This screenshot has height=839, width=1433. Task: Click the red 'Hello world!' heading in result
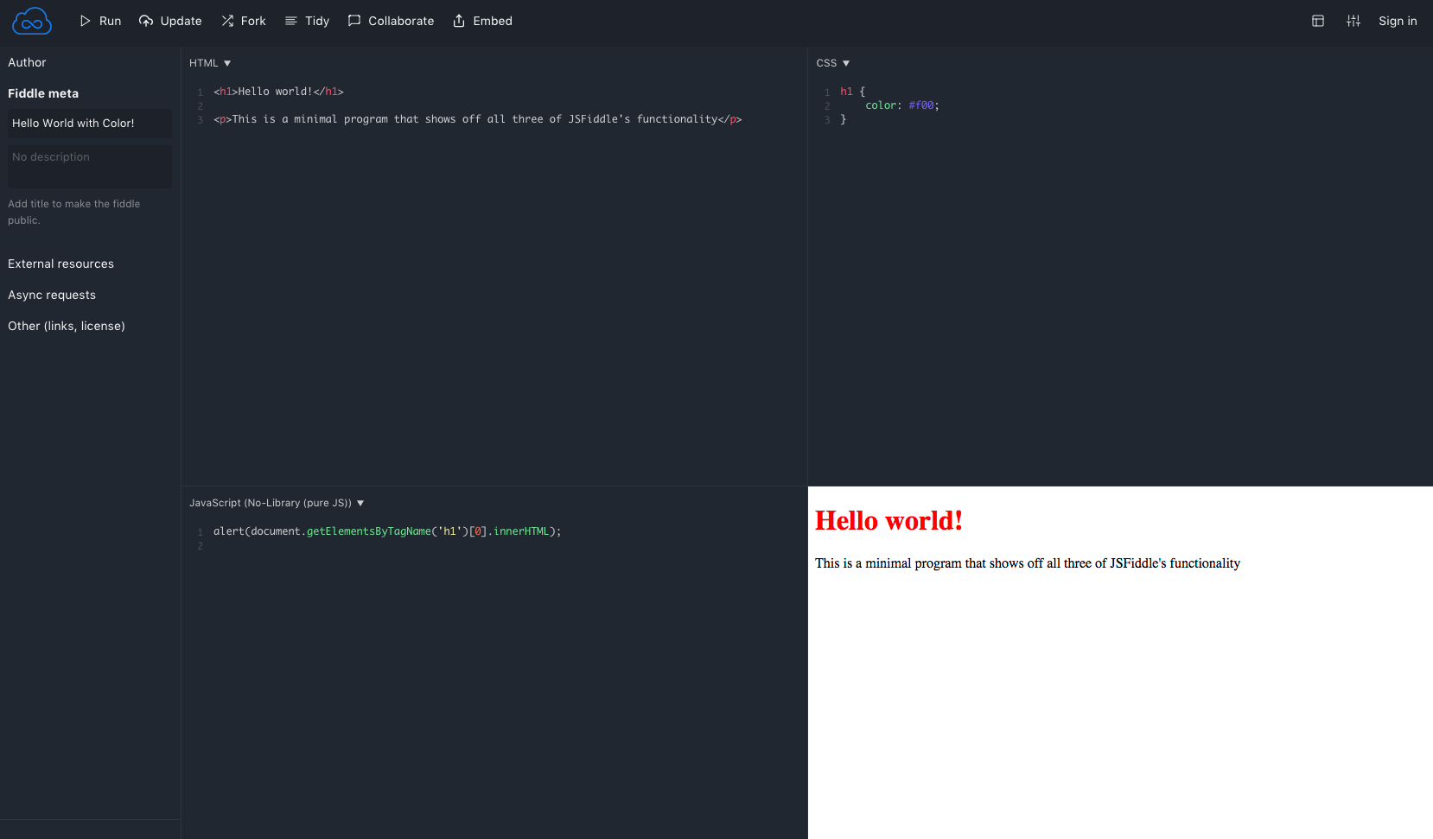[888, 520]
